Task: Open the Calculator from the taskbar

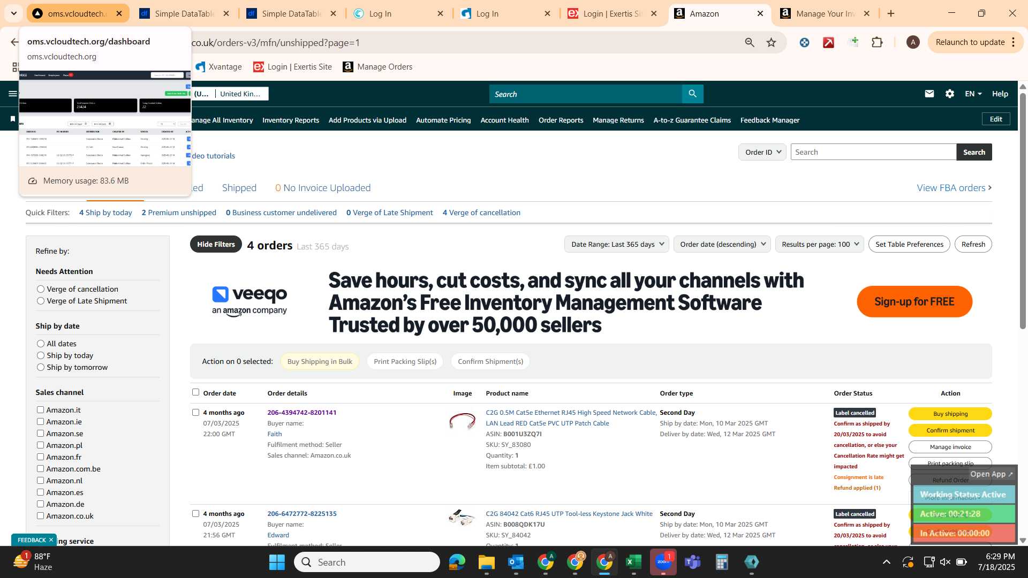Action: click(722, 562)
